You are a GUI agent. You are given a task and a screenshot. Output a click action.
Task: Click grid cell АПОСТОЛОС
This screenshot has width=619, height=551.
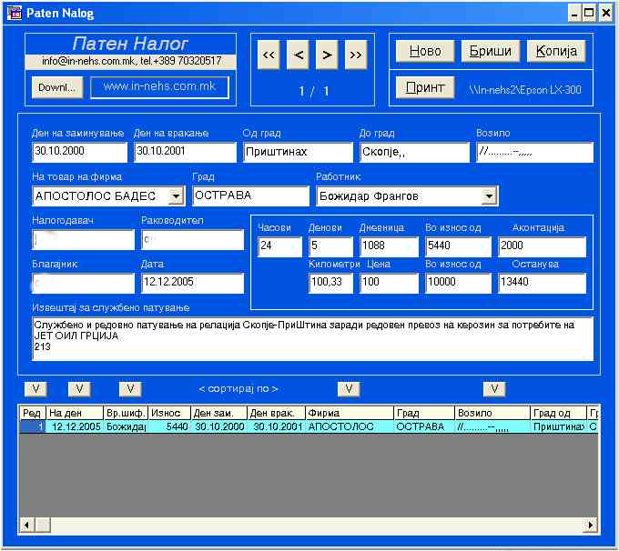(x=350, y=426)
